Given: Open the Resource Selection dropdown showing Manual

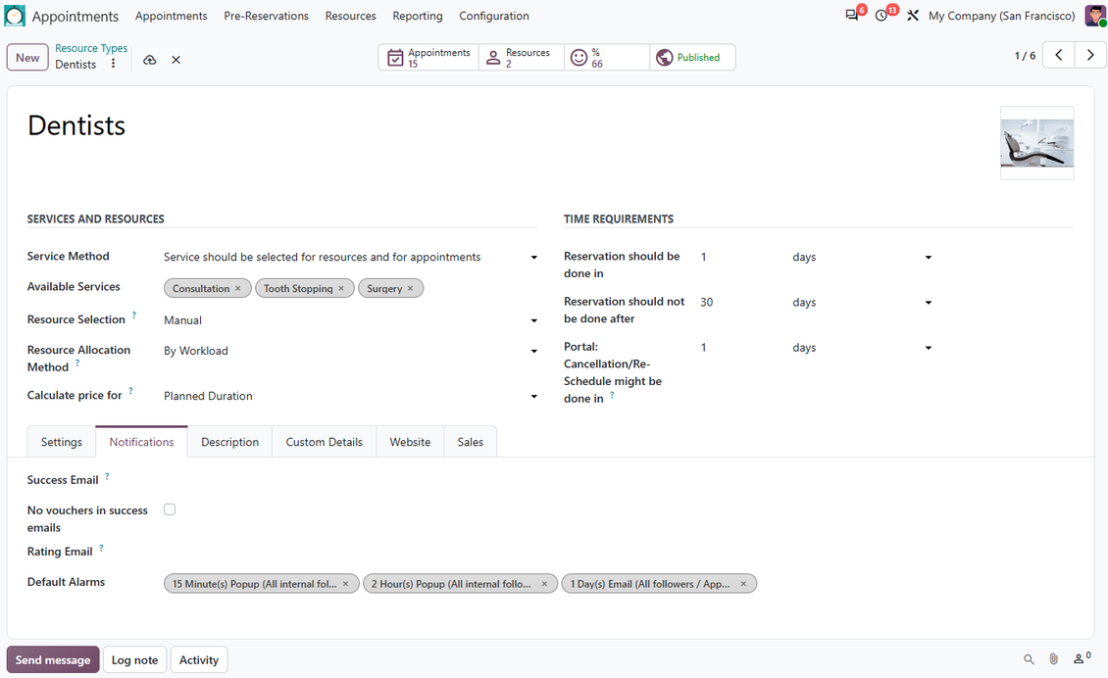Looking at the screenshot, I should 350,320.
